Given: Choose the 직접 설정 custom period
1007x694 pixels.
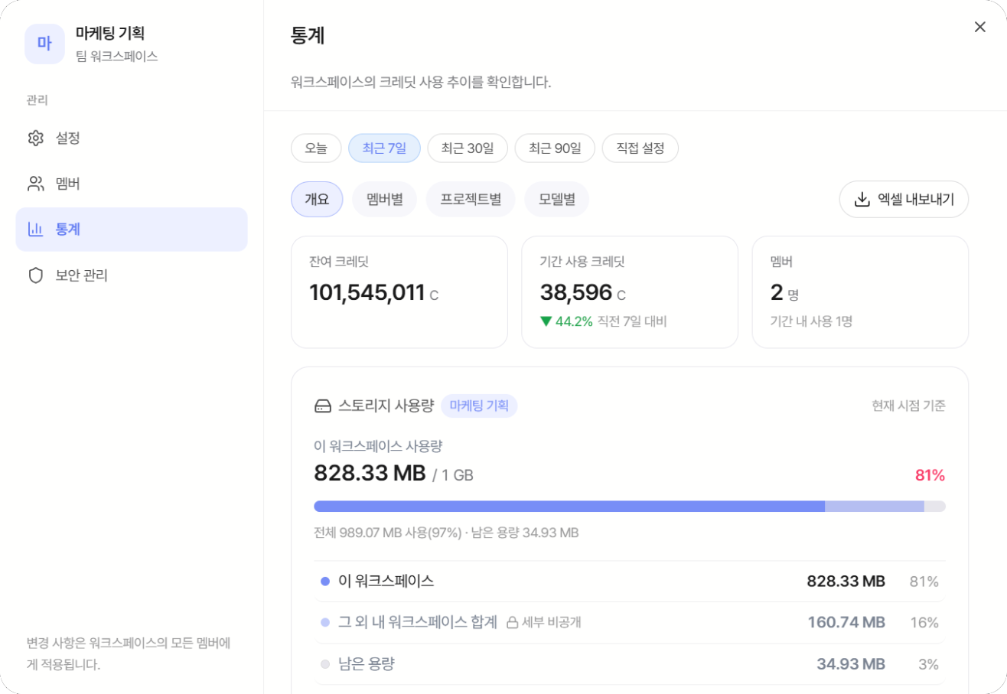Looking at the screenshot, I should (640, 148).
